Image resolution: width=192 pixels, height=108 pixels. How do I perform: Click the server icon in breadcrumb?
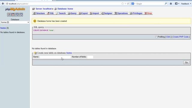(x=33, y=9)
